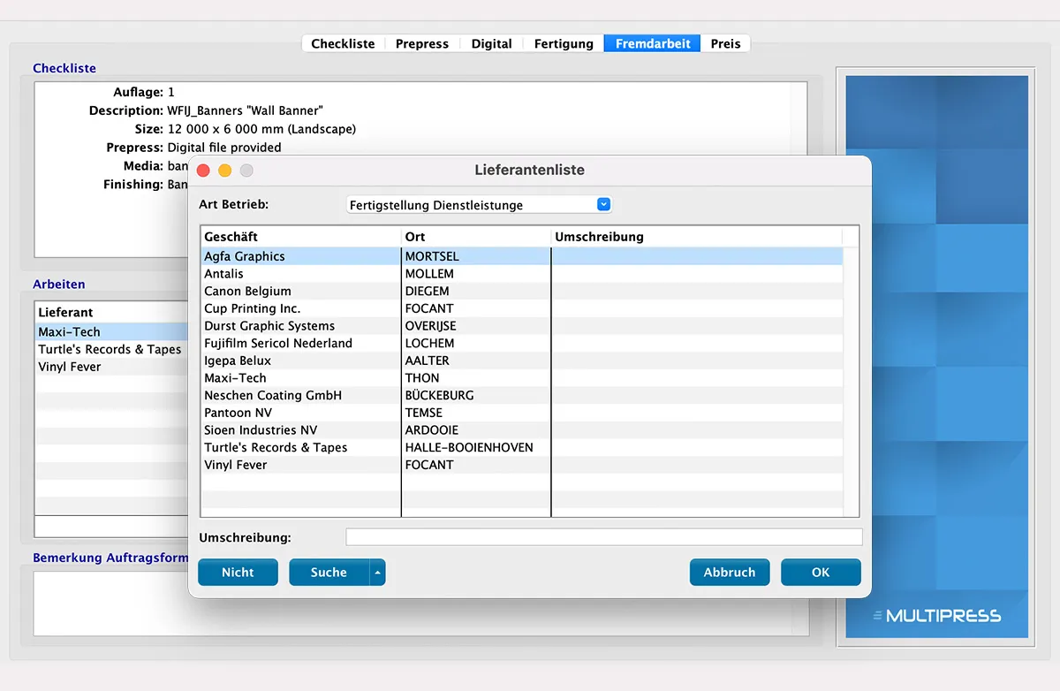The image size is (1060, 691).
Task: Click the yellow minimize dialog button
Action: pos(224,171)
